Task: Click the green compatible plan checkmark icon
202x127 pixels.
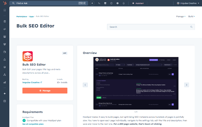Action: pos(24,120)
